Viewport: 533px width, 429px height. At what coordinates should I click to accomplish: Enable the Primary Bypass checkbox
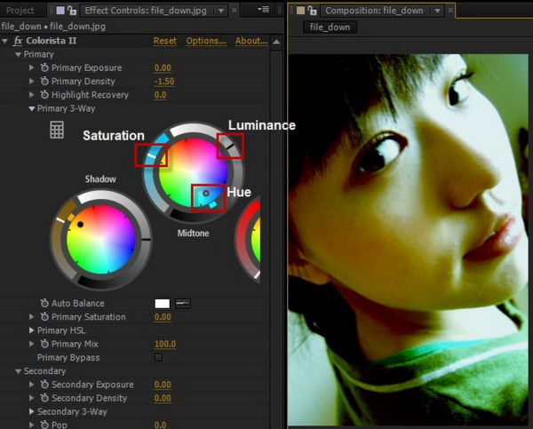(x=158, y=358)
